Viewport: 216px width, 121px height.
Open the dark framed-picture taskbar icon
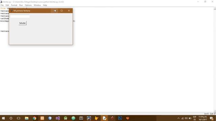tap(89, 118)
